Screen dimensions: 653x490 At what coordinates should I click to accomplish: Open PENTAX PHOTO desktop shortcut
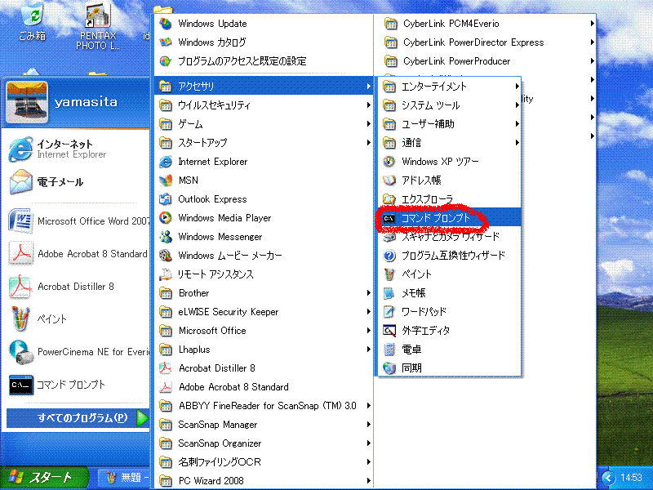point(98,27)
